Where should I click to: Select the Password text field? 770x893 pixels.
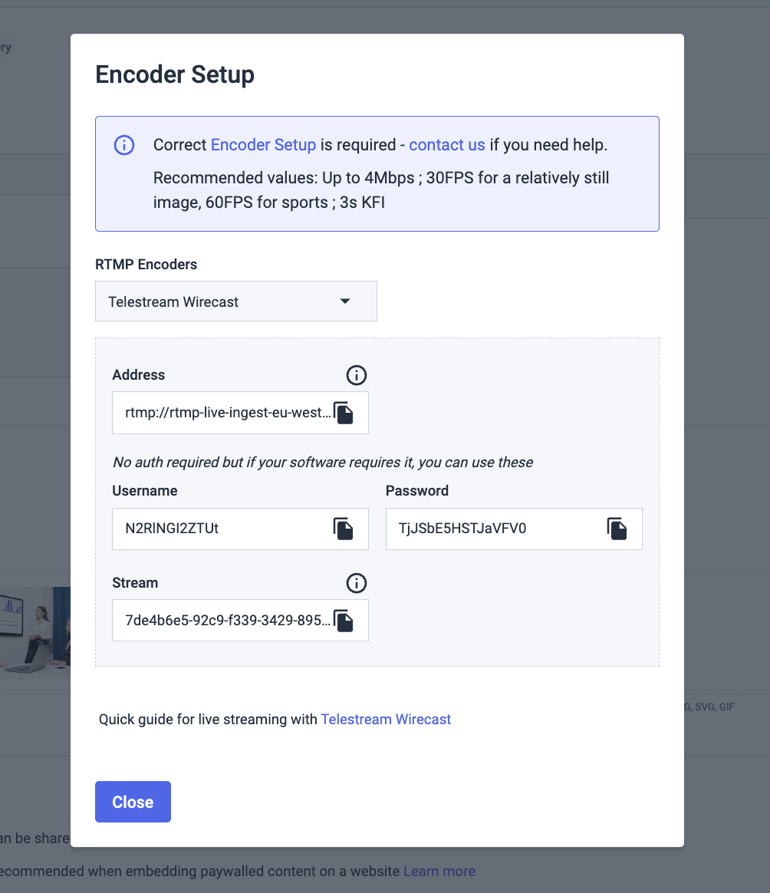tap(514, 529)
